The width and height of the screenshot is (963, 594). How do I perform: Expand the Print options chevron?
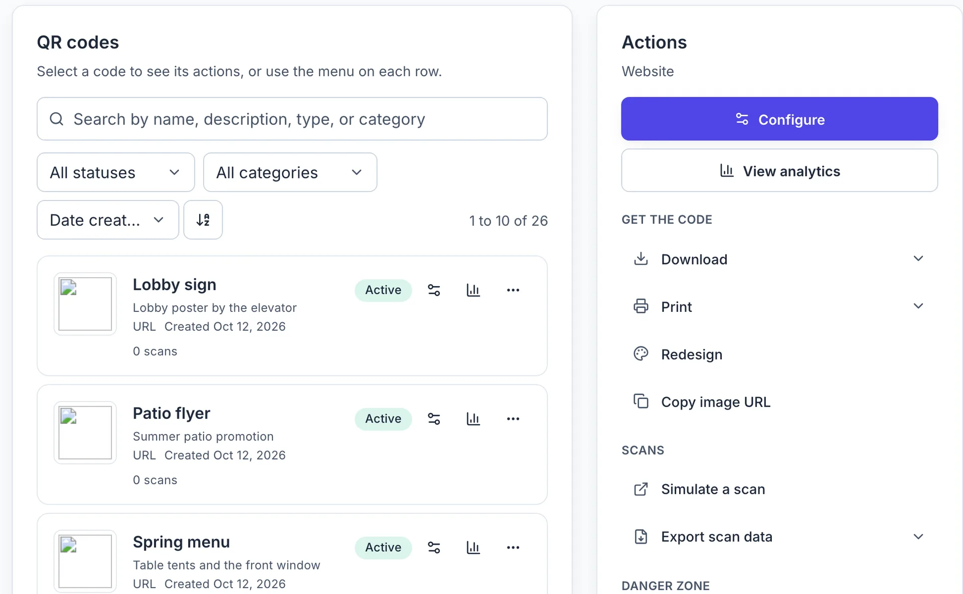pos(918,306)
